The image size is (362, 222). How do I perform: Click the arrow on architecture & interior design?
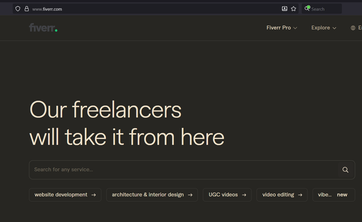point(190,195)
